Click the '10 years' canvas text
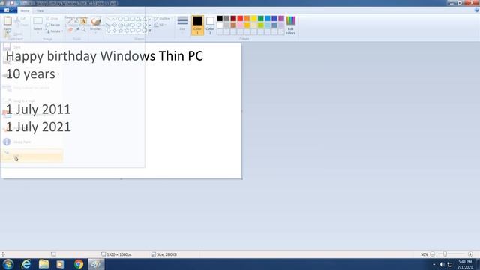480x270 pixels. [x=31, y=74]
